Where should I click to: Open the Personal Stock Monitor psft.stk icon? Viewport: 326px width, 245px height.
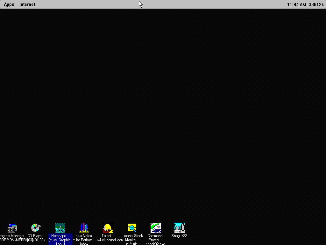coord(132,227)
